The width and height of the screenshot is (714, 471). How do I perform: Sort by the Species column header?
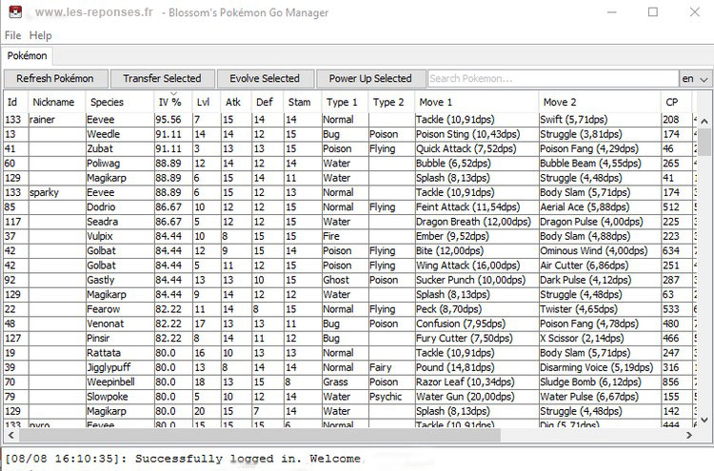click(x=119, y=102)
